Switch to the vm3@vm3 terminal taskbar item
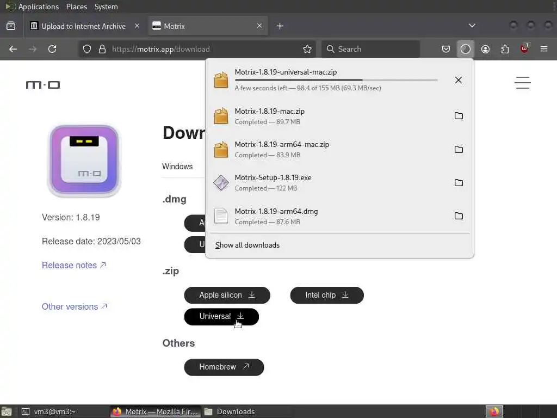This screenshot has width=557, height=418. (x=63, y=411)
